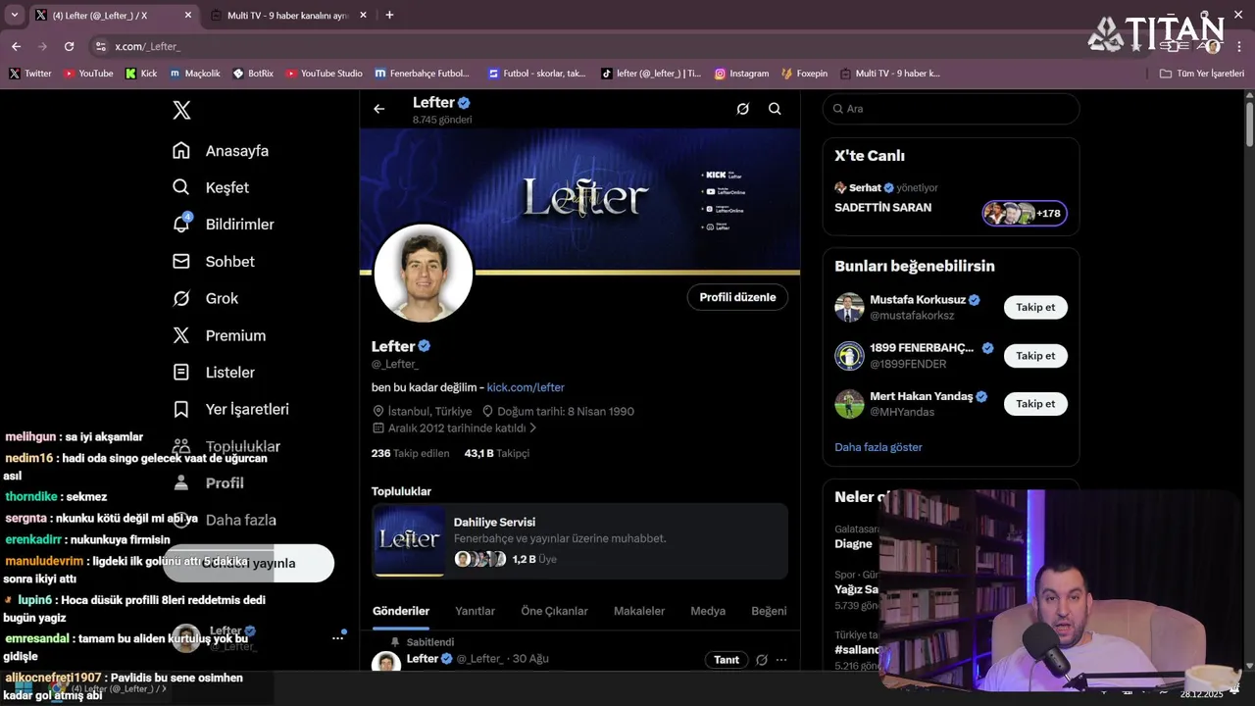Open Tüm Yer İşaretleri folder
This screenshot has height=706, width=1255.
click(1201, 74)
